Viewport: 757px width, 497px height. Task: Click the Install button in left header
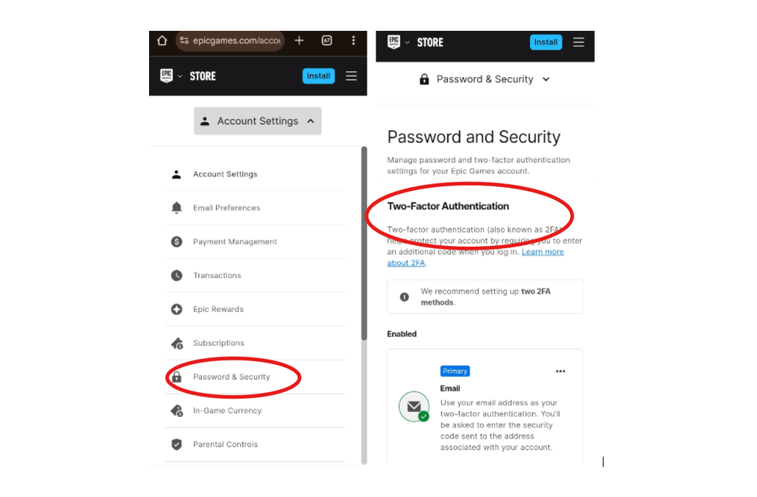point(319,76)
